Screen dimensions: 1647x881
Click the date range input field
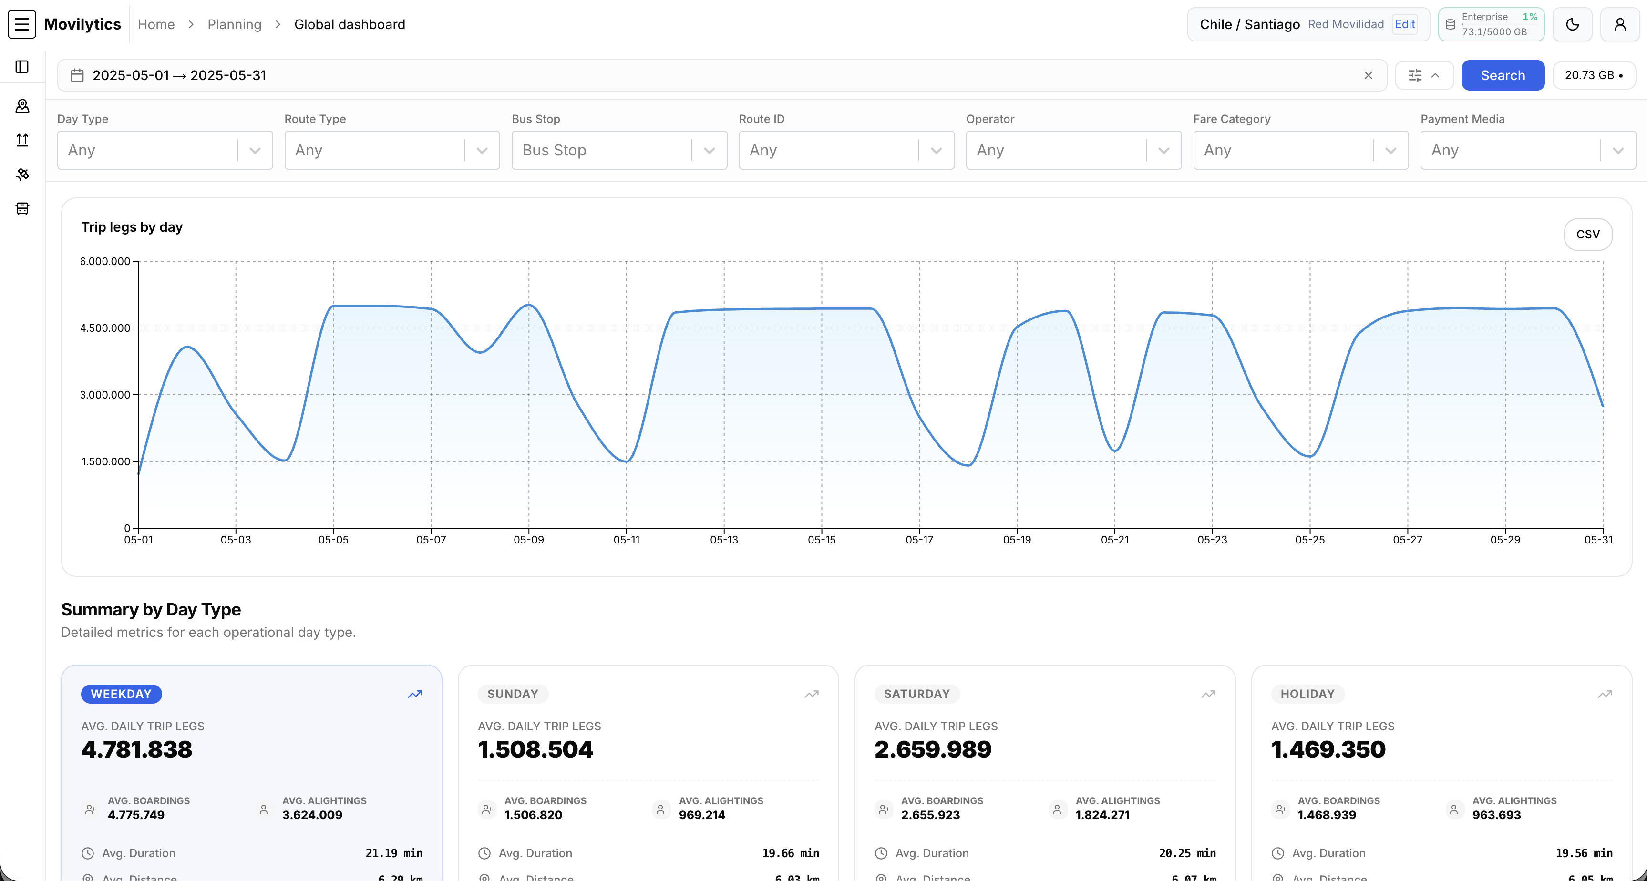[x=722, y=75]
